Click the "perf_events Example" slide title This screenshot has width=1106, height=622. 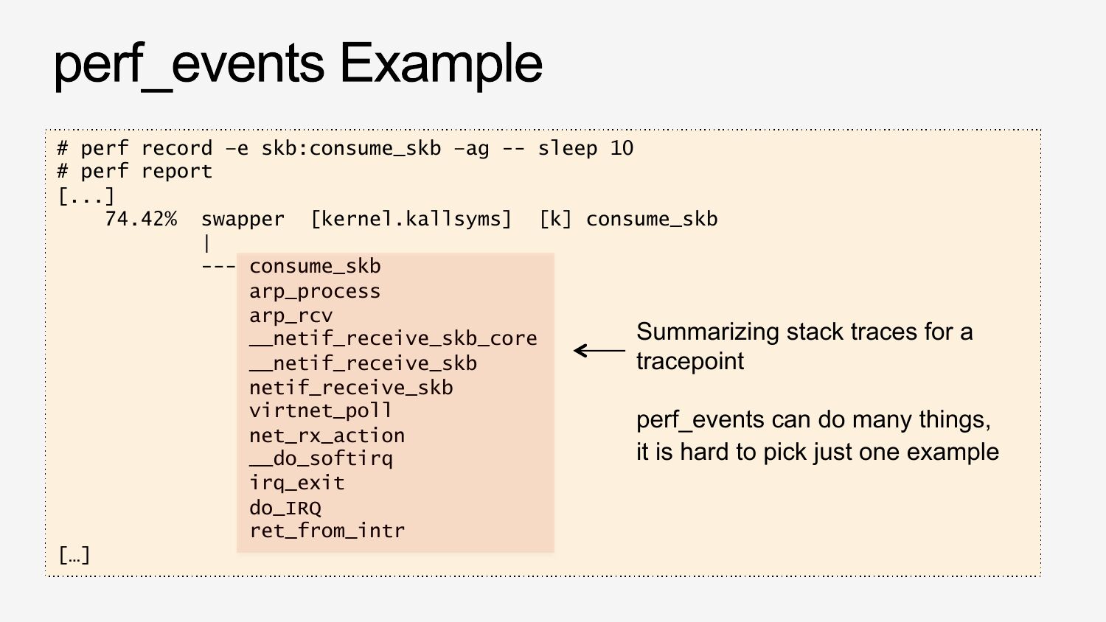pos(298,64)
